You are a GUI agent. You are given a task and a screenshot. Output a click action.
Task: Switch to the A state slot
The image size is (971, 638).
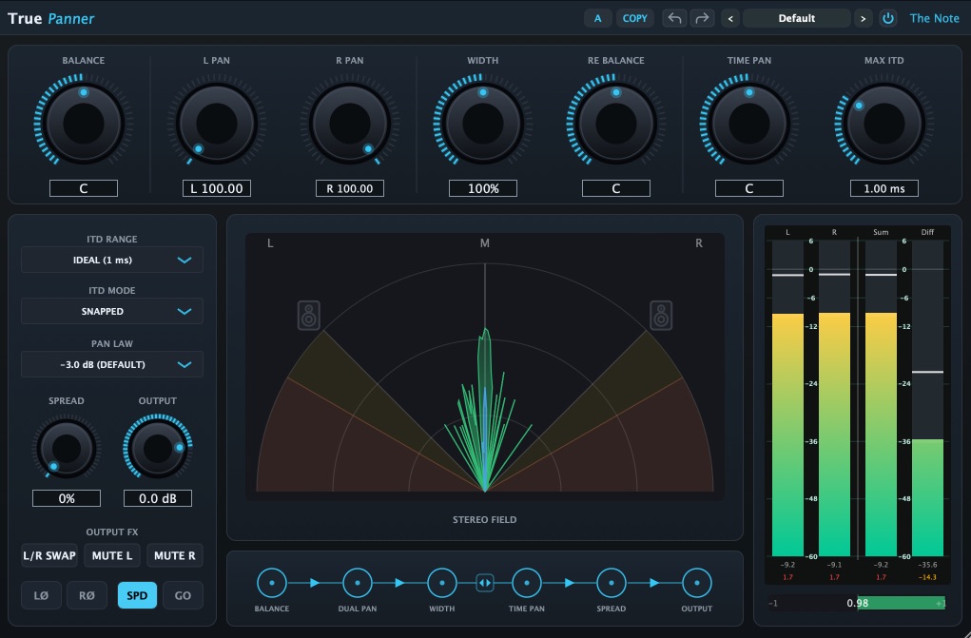597,18
